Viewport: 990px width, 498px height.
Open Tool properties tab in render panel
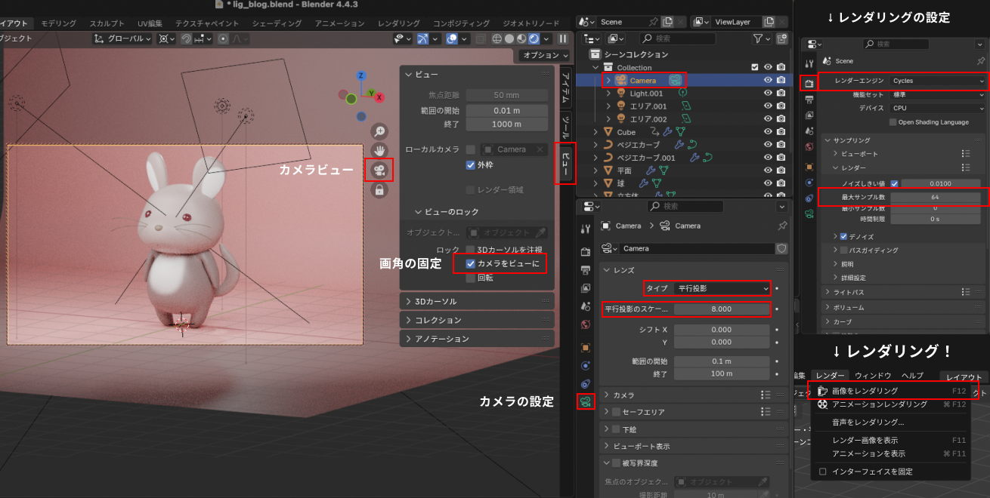pos(809,63)
